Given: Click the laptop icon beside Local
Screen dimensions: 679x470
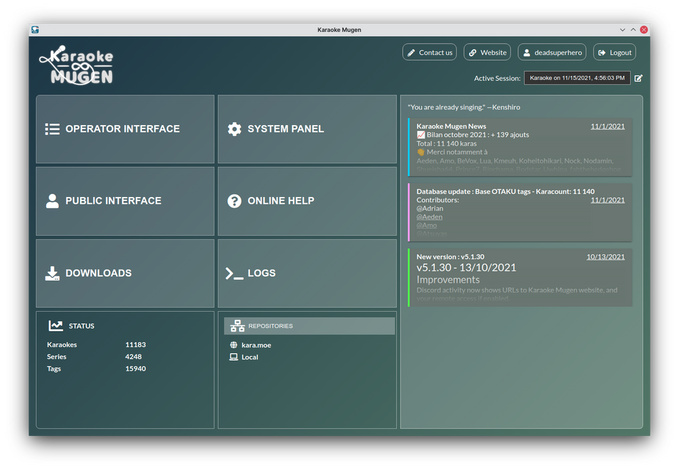Looking at the screenshot, I should click(x=234, y=357).
